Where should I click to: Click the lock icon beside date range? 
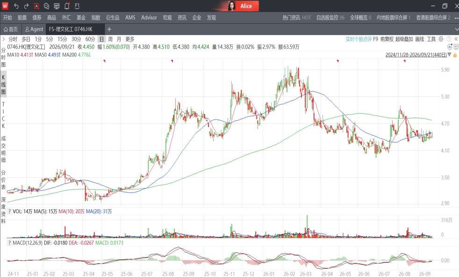click(455, 55)
